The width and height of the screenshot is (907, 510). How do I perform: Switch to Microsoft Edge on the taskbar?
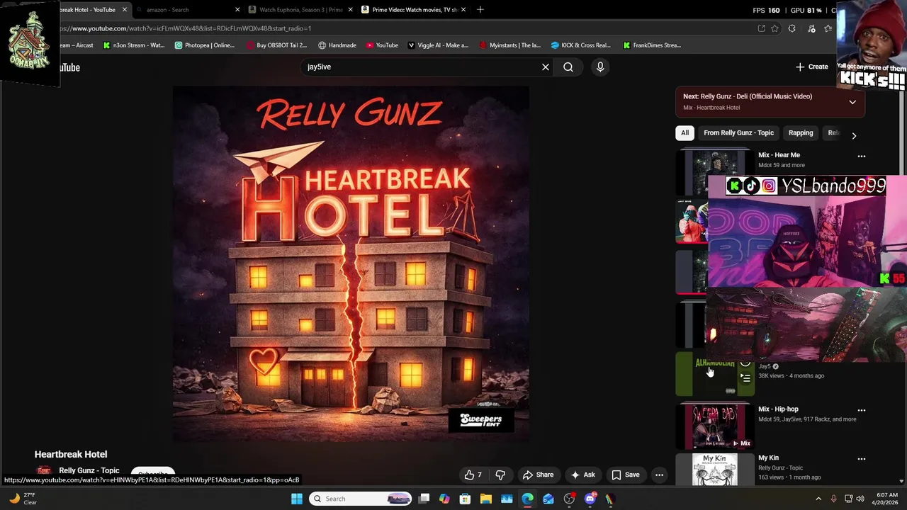[528, 499]
